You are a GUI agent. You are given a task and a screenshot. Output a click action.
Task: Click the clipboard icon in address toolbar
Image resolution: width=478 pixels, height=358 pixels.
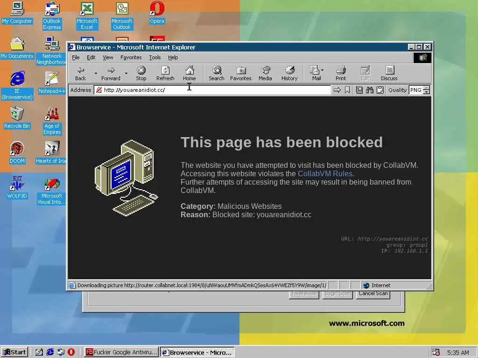(x=380, y=90)
